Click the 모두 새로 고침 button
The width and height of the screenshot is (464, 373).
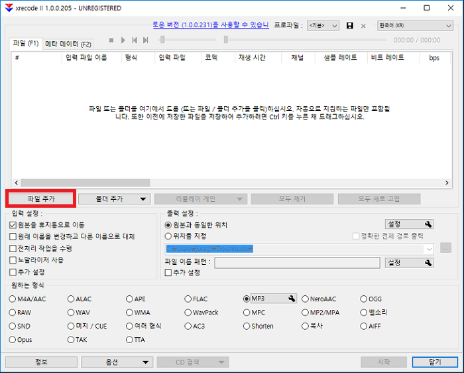[379, 199]
